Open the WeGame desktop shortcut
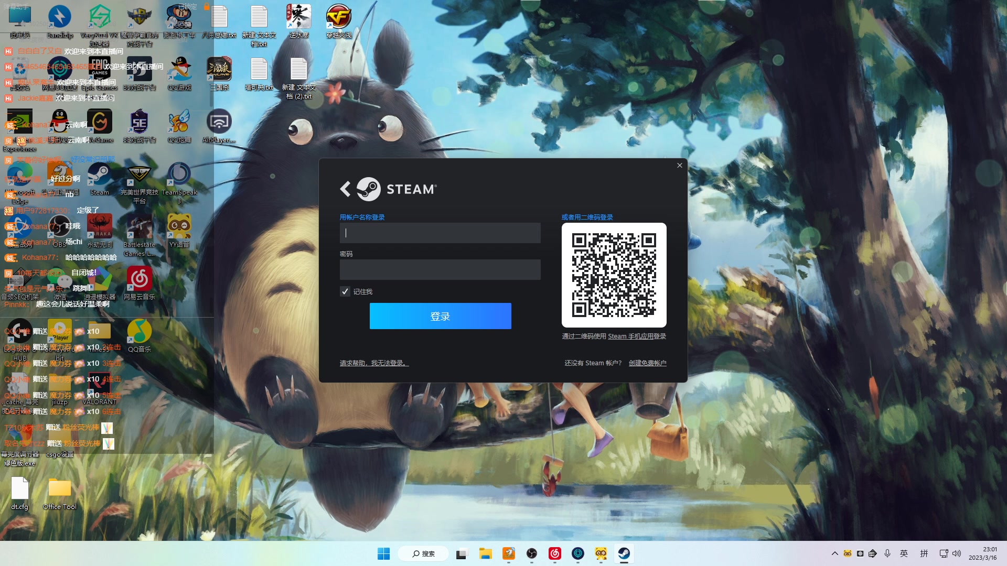 click(100, 126)
